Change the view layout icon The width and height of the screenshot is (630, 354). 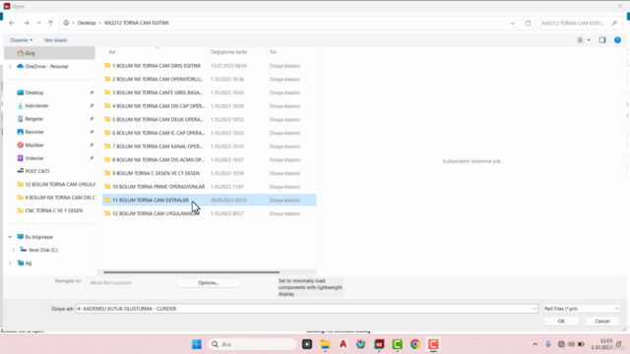pos(580,40)
